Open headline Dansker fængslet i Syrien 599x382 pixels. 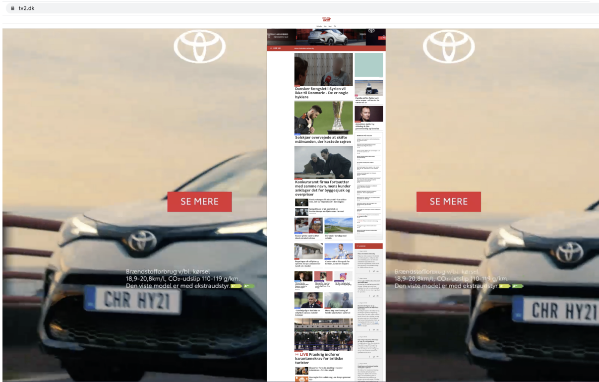322,93
